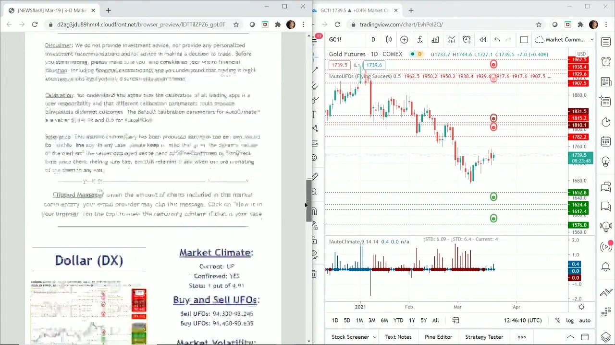Toggle magnet mode in drawing toolbar
Image resolution: width=615 pixels, height=345 pixels.
point(314,211)
